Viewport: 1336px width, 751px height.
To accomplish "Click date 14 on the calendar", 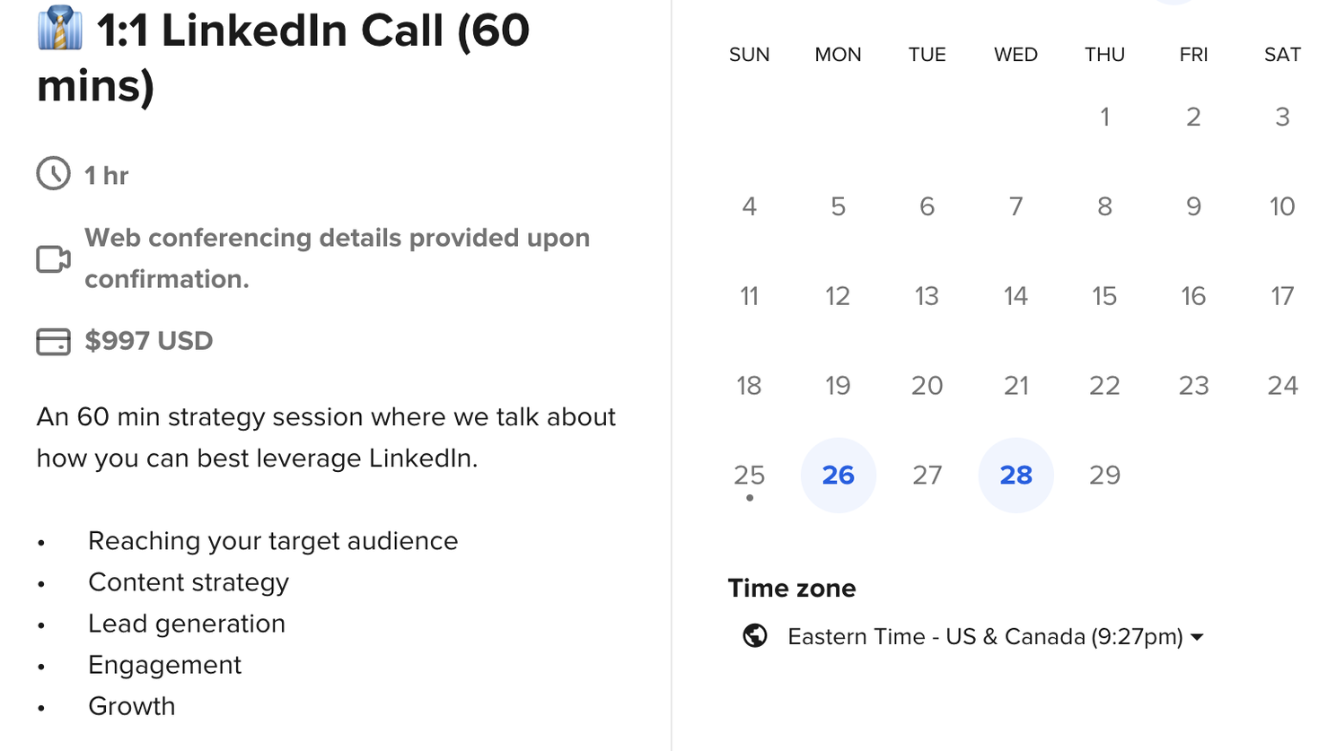I will click(x=1015, y=296).
